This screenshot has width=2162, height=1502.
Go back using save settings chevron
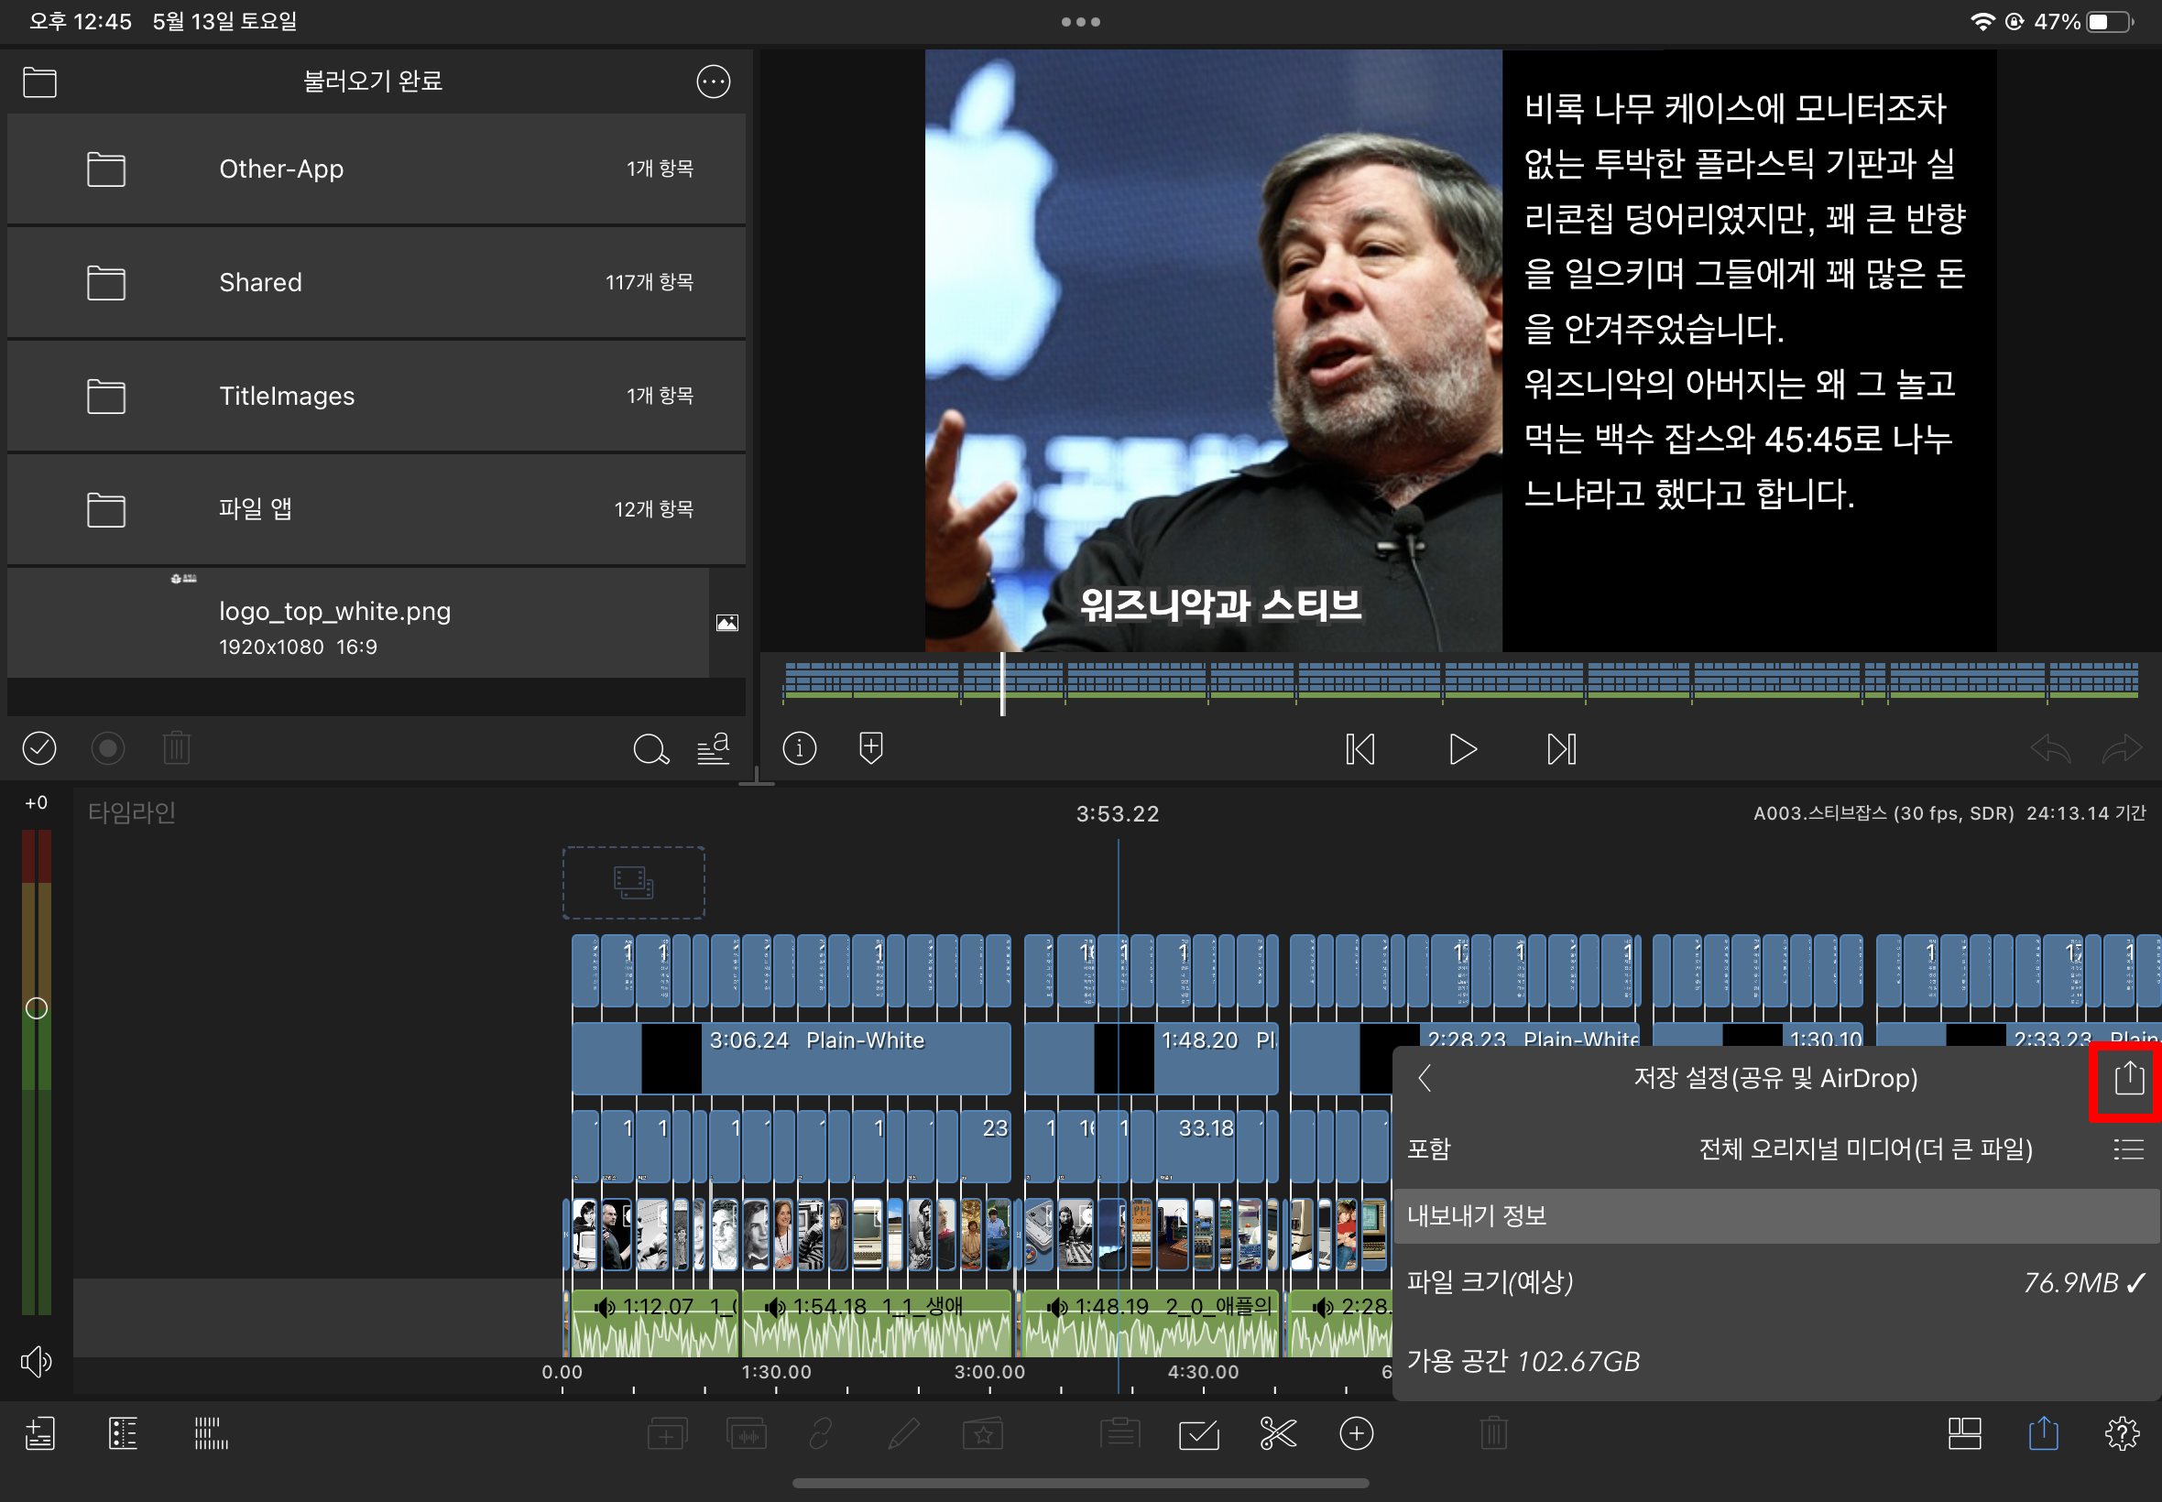[1425, 1078]
